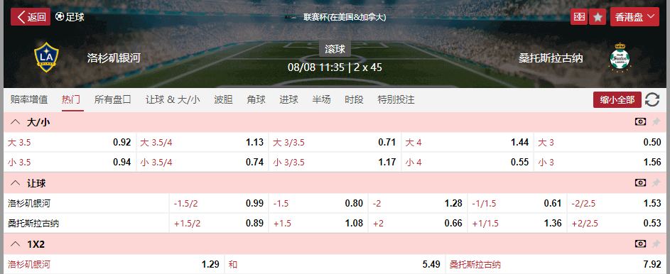Screen dimensions: 670x274
Task: Switch to 让球 & 大/小 tab
Action: [173, 100]
